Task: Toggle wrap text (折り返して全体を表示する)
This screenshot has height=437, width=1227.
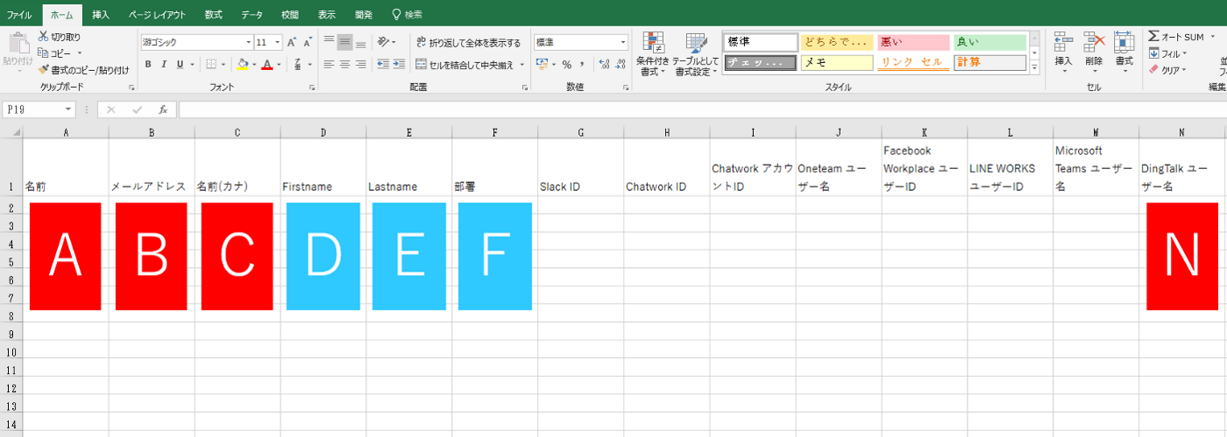Action: [x=467, y=42]
